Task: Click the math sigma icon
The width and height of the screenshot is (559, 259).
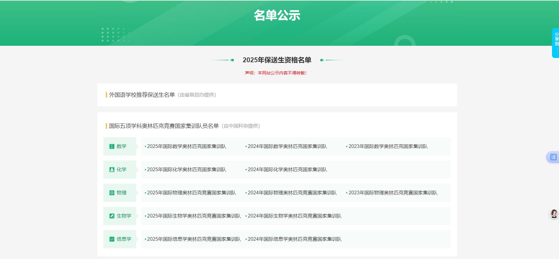Action: pos(112,146)
